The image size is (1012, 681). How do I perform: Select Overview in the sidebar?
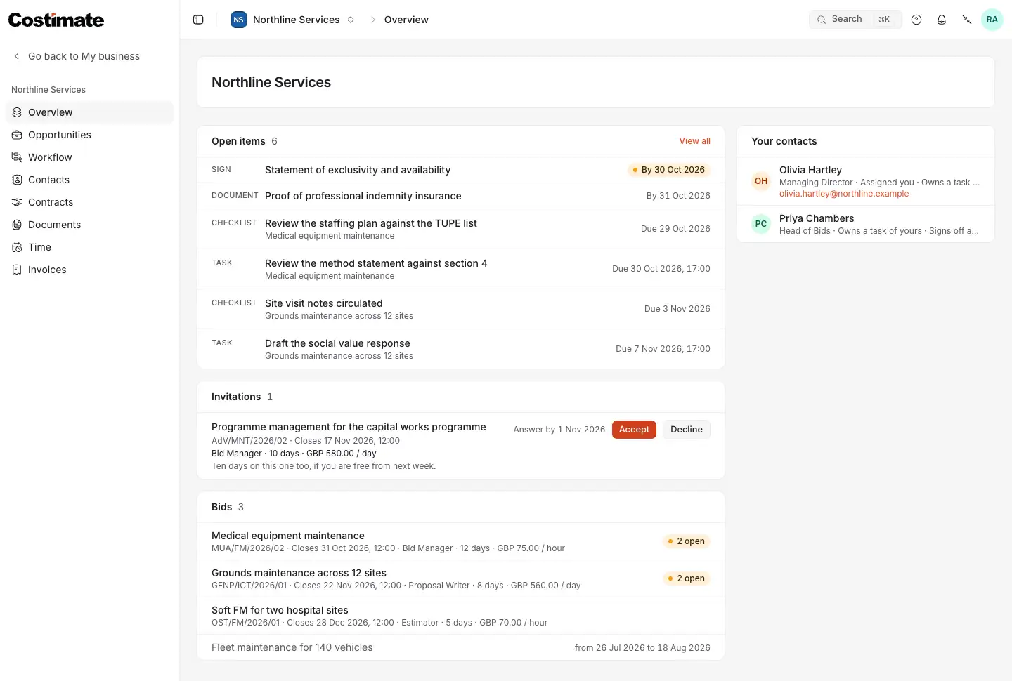coord(89,112)
